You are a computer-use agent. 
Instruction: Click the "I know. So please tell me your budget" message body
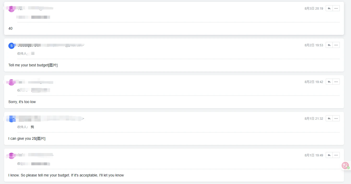(x=66, y=175)
